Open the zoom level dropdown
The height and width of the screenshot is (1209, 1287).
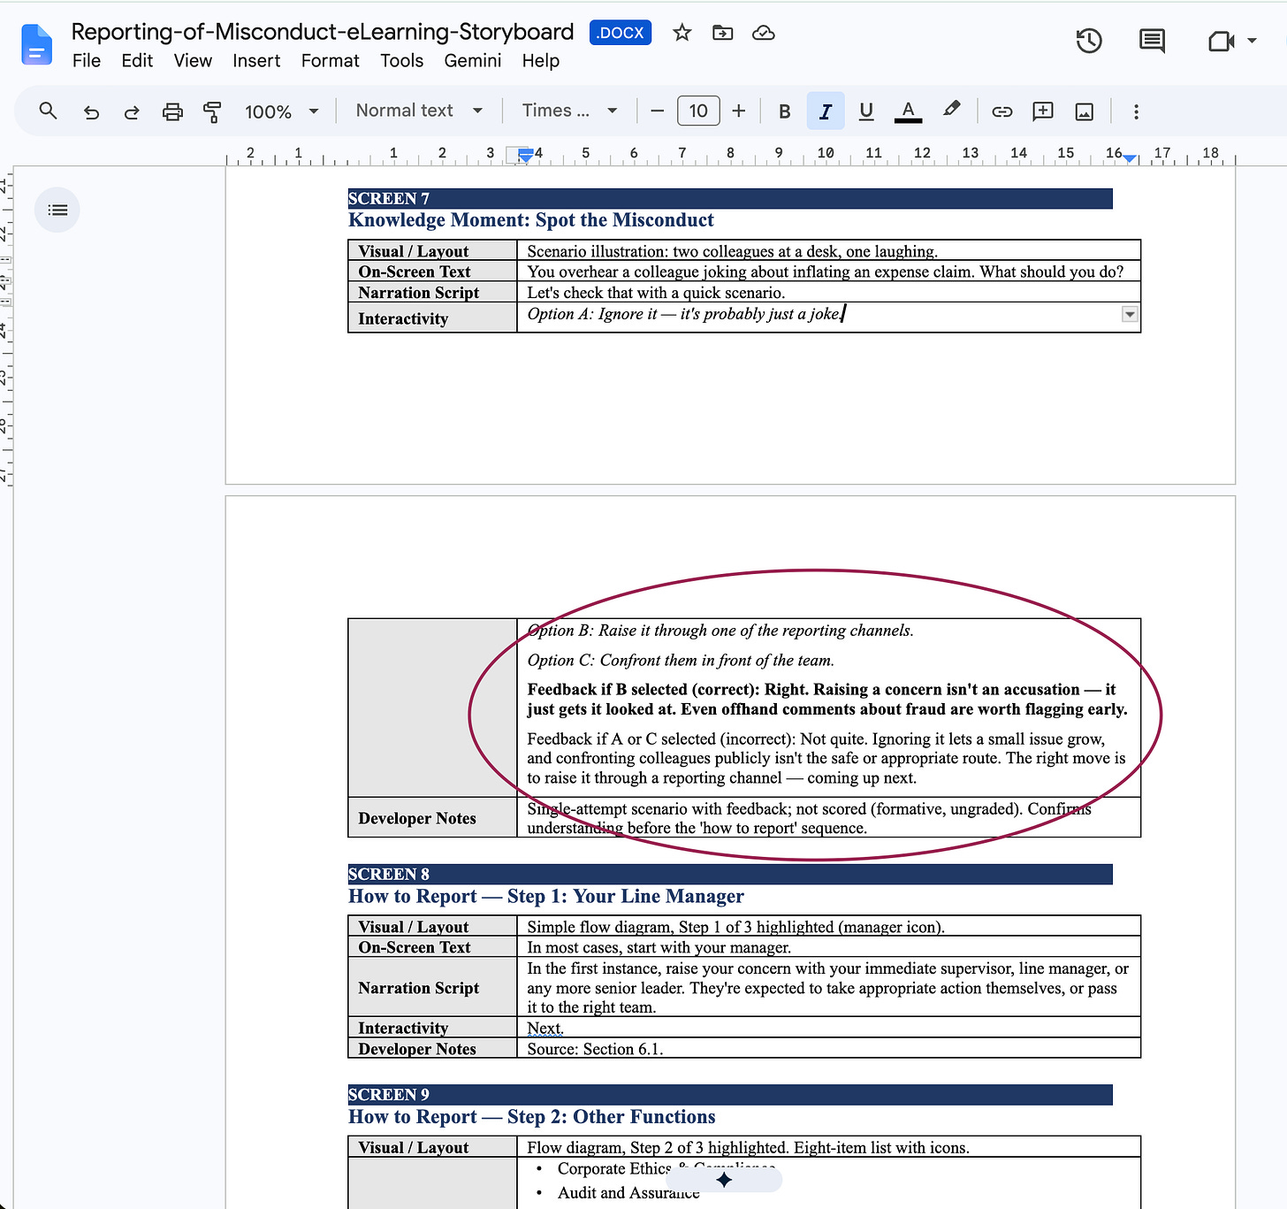(281, 111)
